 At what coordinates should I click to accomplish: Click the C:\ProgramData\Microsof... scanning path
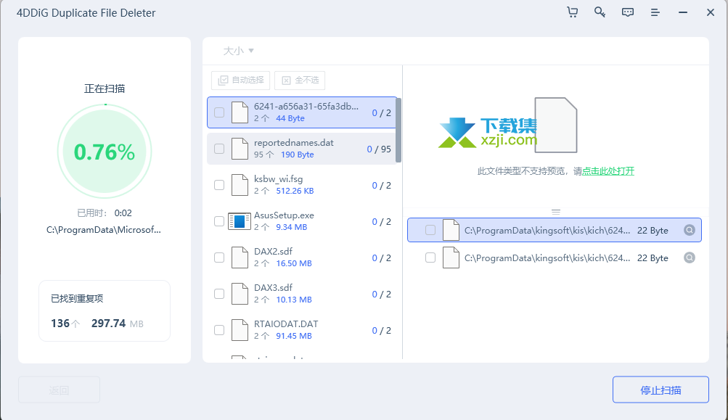[104, 230]
